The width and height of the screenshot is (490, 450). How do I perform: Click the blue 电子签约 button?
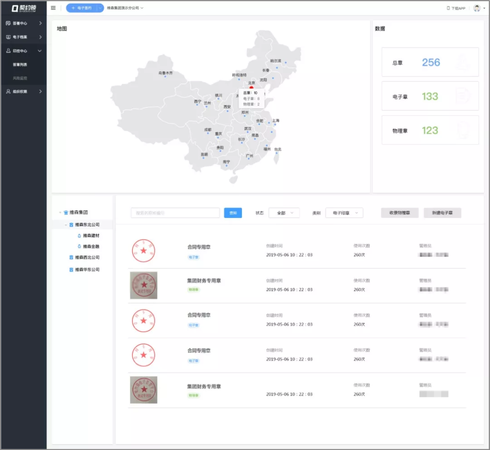click(x=82, y=8)
